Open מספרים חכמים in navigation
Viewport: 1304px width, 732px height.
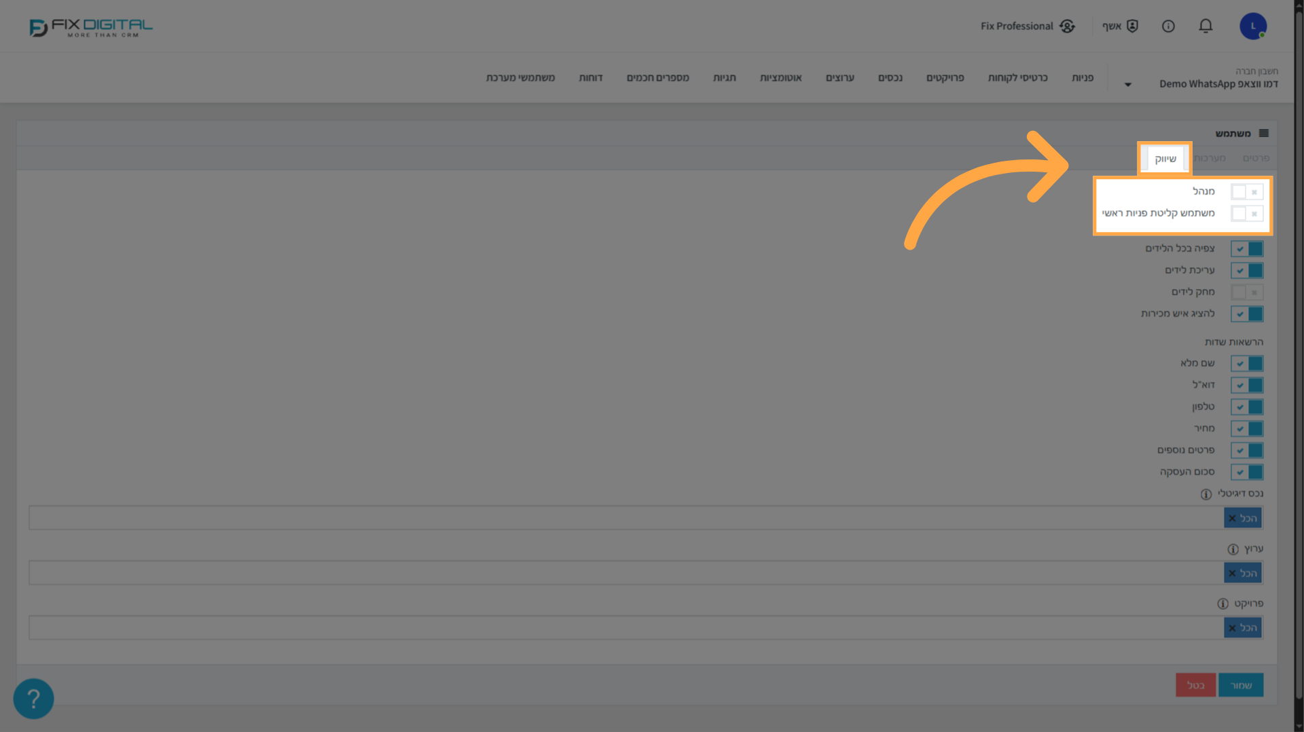click(x=658, y=78)
